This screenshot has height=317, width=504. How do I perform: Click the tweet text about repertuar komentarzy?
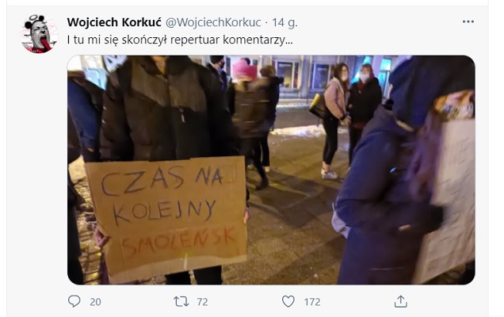click(x=180, y=40)
